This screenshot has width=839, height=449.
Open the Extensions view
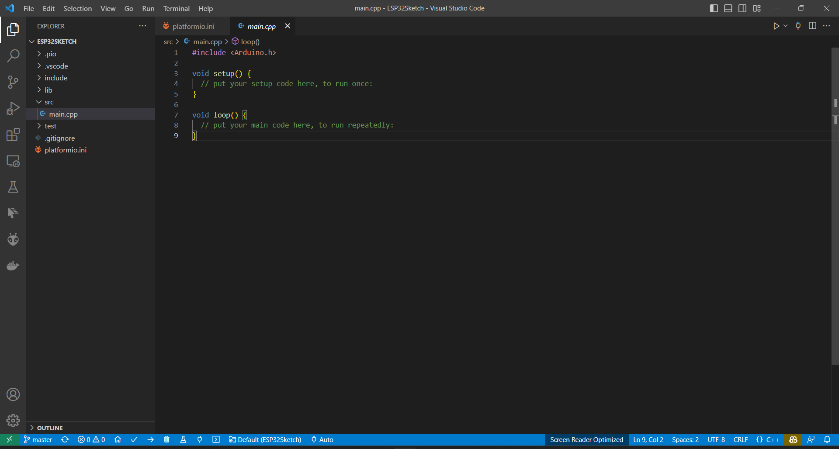pos(13,135)
